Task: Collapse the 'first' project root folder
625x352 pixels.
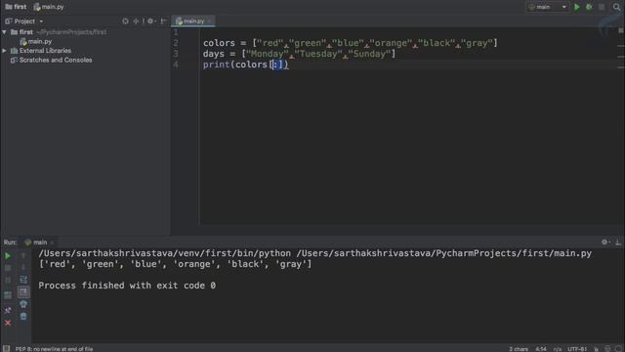Action: tap(4, 32)
